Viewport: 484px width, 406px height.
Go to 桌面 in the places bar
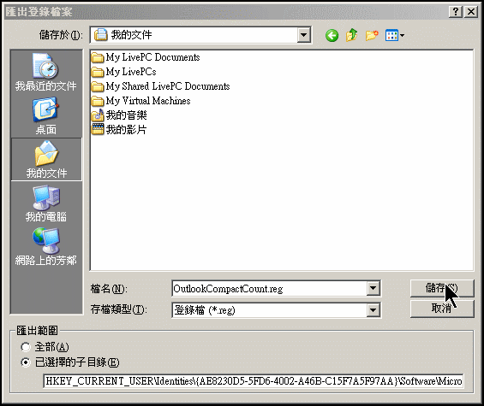(x=46, y=116)
